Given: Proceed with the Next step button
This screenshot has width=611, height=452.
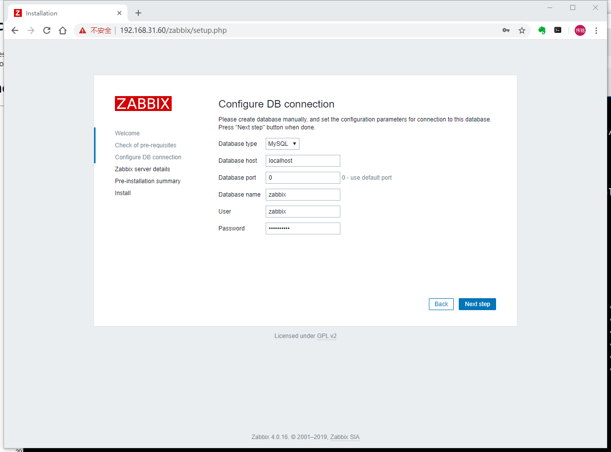Looking at the screenshot, I should (x=477, y=304).
